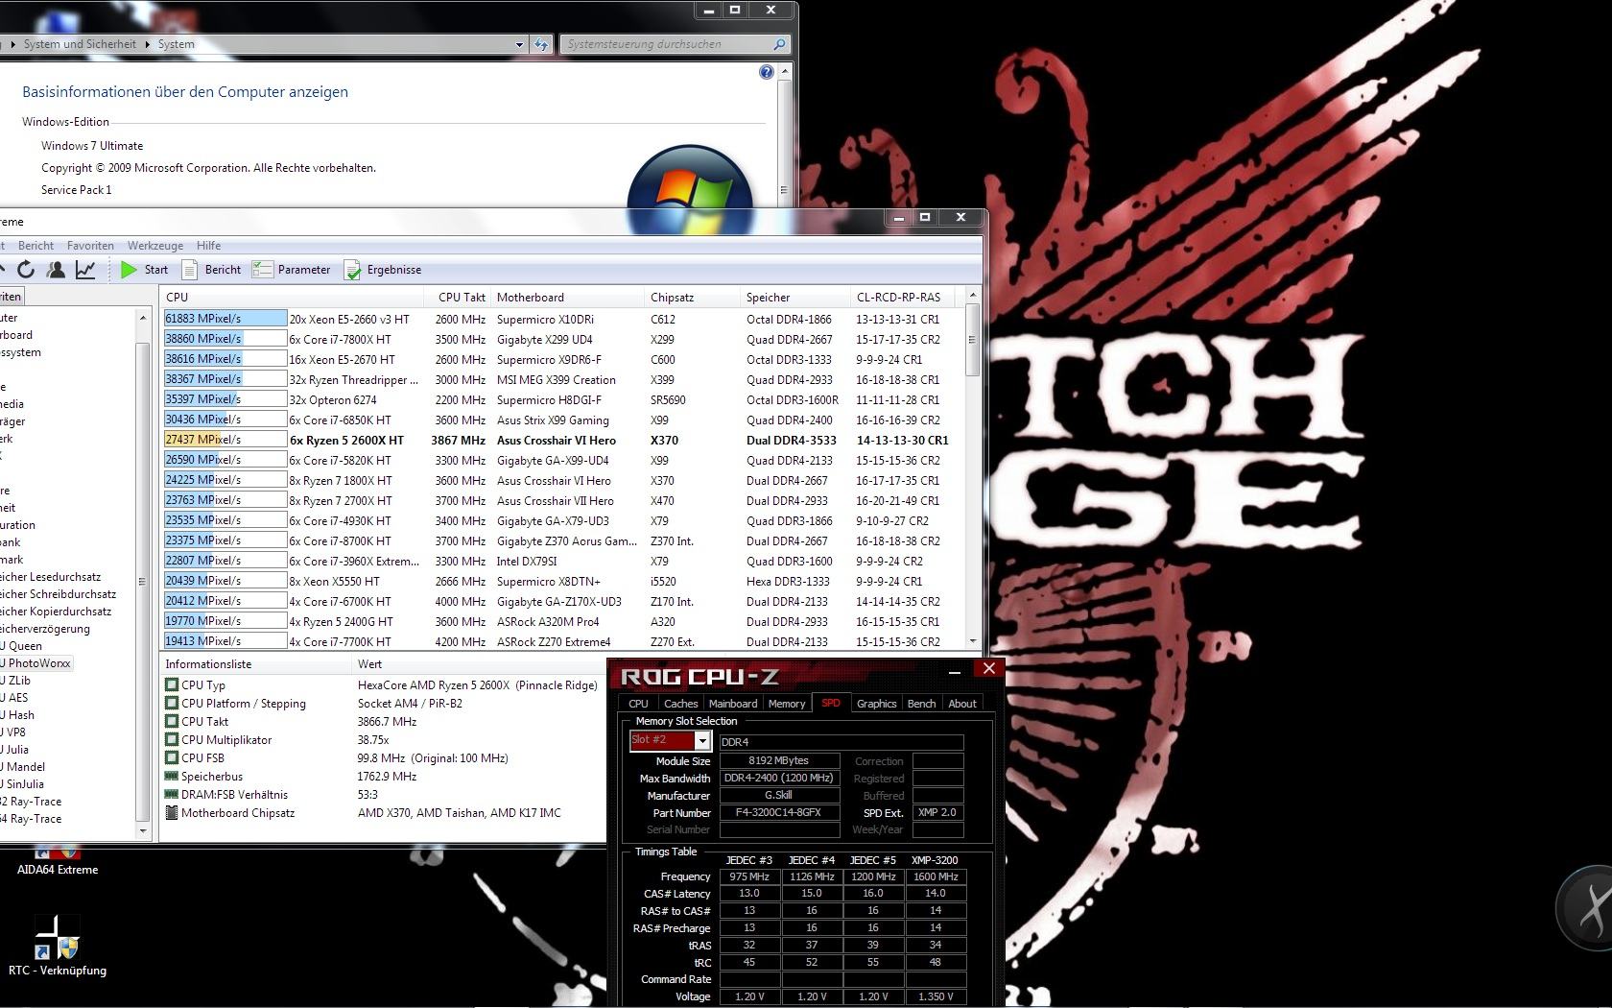Expand the System address bar history dropdown
Viewport: 1612px width, 1008px height.
(519, 44)
